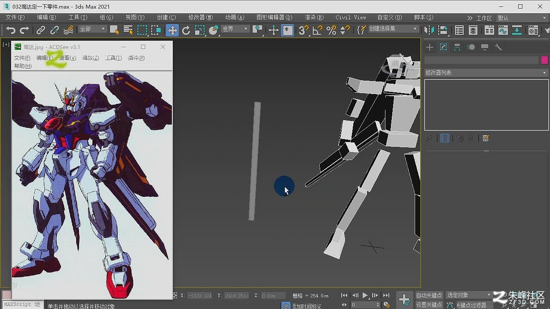Viewport: 550px width, 309px height.
Task: Open the 渲染(R) menu
Action: [x=314, y=18]
